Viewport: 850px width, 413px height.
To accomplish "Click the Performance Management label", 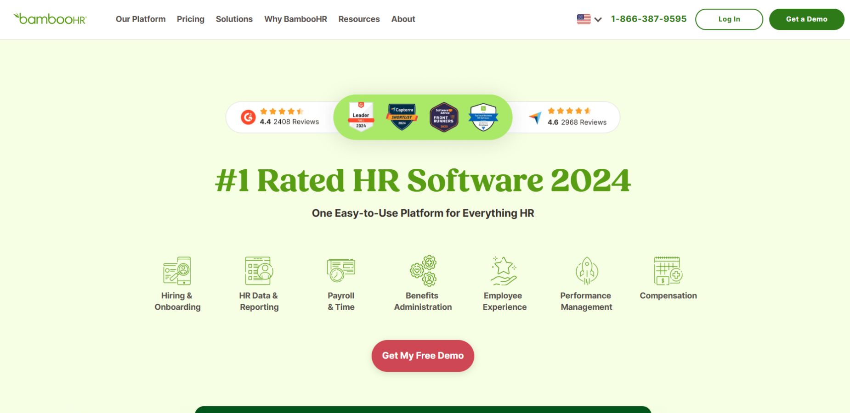I will point(586,301).
